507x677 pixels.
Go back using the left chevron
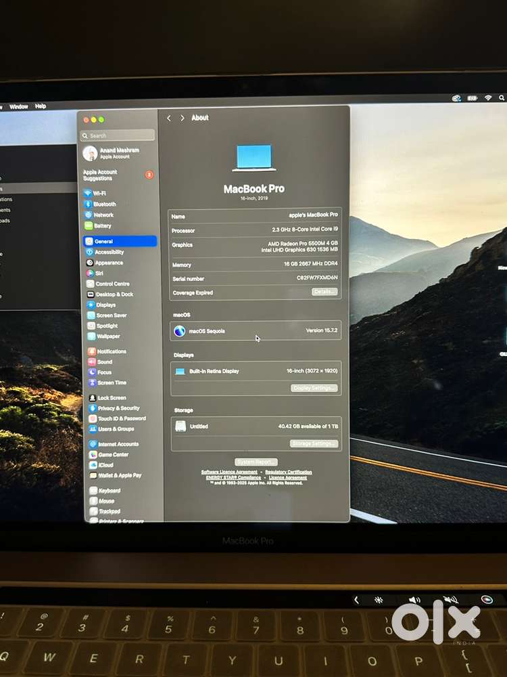click(x=169, y=118)
